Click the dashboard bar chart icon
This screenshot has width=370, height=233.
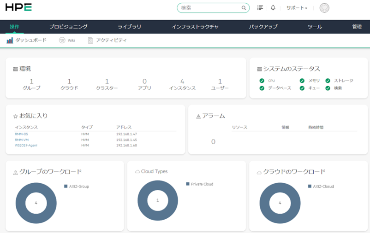[10, 41]
